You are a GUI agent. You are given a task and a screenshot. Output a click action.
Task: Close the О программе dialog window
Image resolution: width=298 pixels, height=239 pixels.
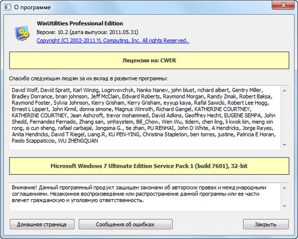[283, 5]
